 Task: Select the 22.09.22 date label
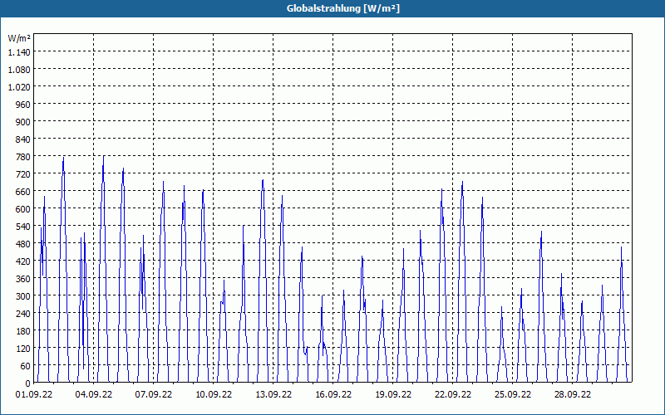point(453,395)
